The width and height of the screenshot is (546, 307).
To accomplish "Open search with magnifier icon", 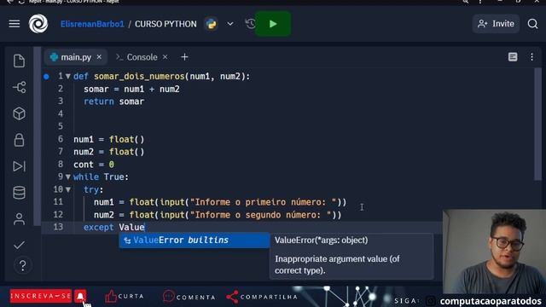I will 532,24.
